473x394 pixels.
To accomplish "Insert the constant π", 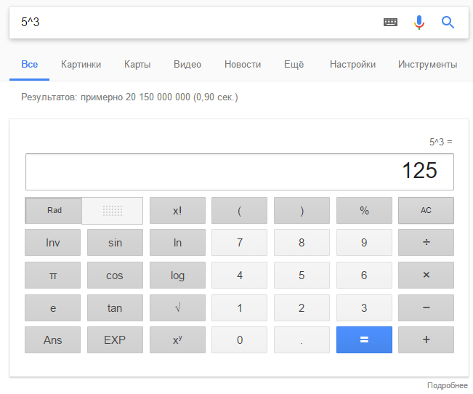I will [x=53, y=275].
